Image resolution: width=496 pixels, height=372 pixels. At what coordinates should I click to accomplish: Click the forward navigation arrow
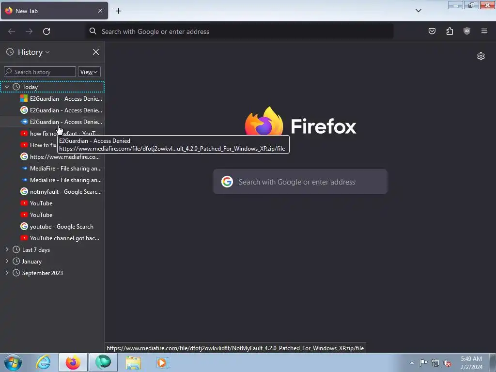tap(29, 31)
